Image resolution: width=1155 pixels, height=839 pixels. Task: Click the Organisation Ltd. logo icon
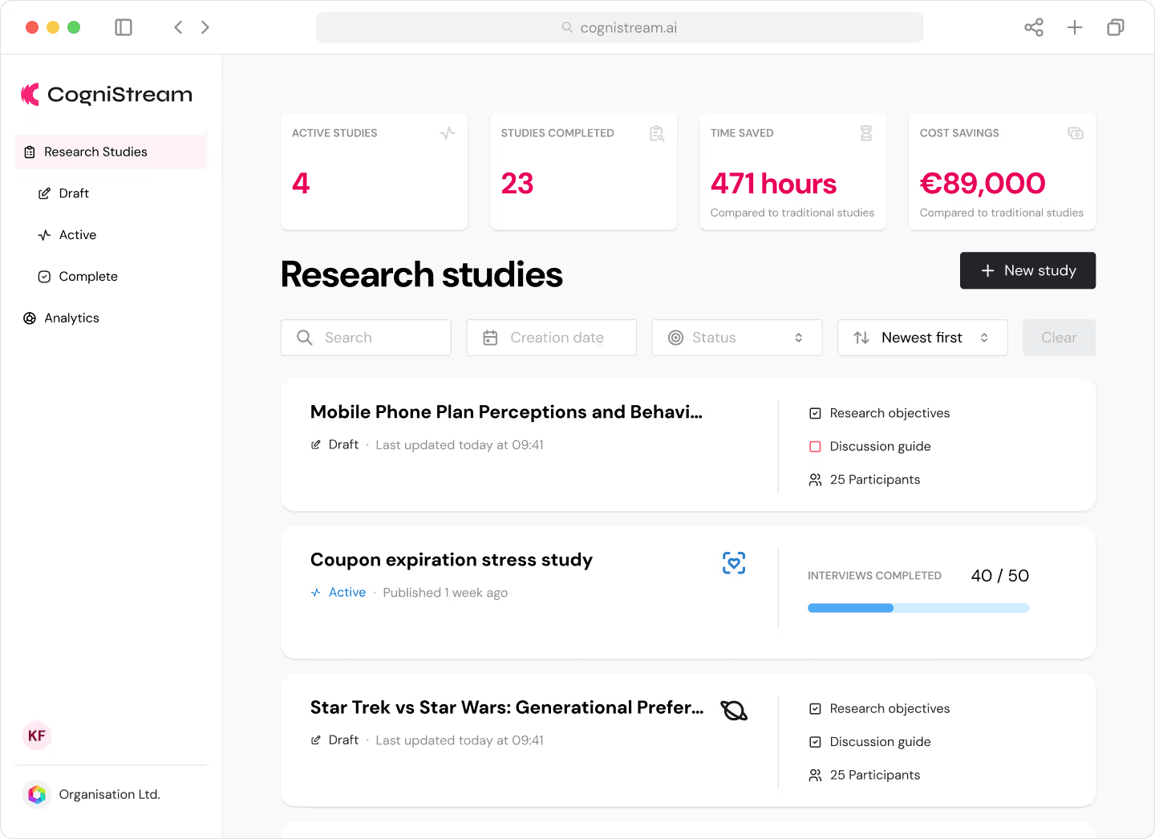[x=37, y=794]
